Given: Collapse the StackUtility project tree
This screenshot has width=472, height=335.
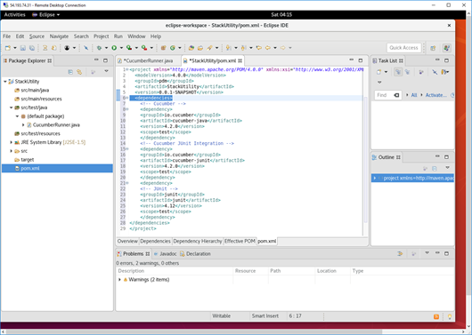Looking at the screenshot, I should 5,82.
